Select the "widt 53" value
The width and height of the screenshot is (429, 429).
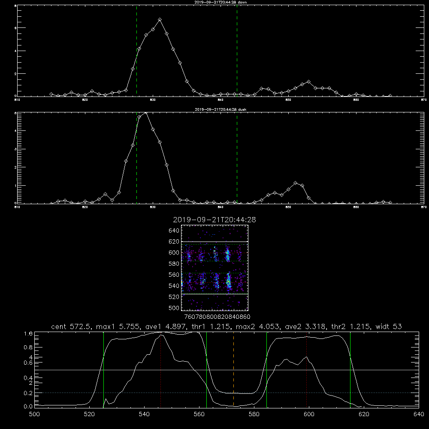389,326
